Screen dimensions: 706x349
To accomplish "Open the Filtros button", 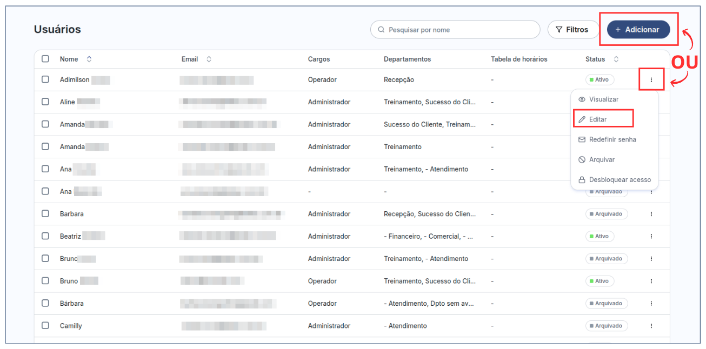I will [572, 30].
